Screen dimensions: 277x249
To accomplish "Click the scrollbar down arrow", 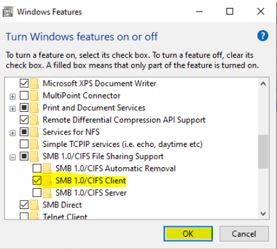I will 263,213.
